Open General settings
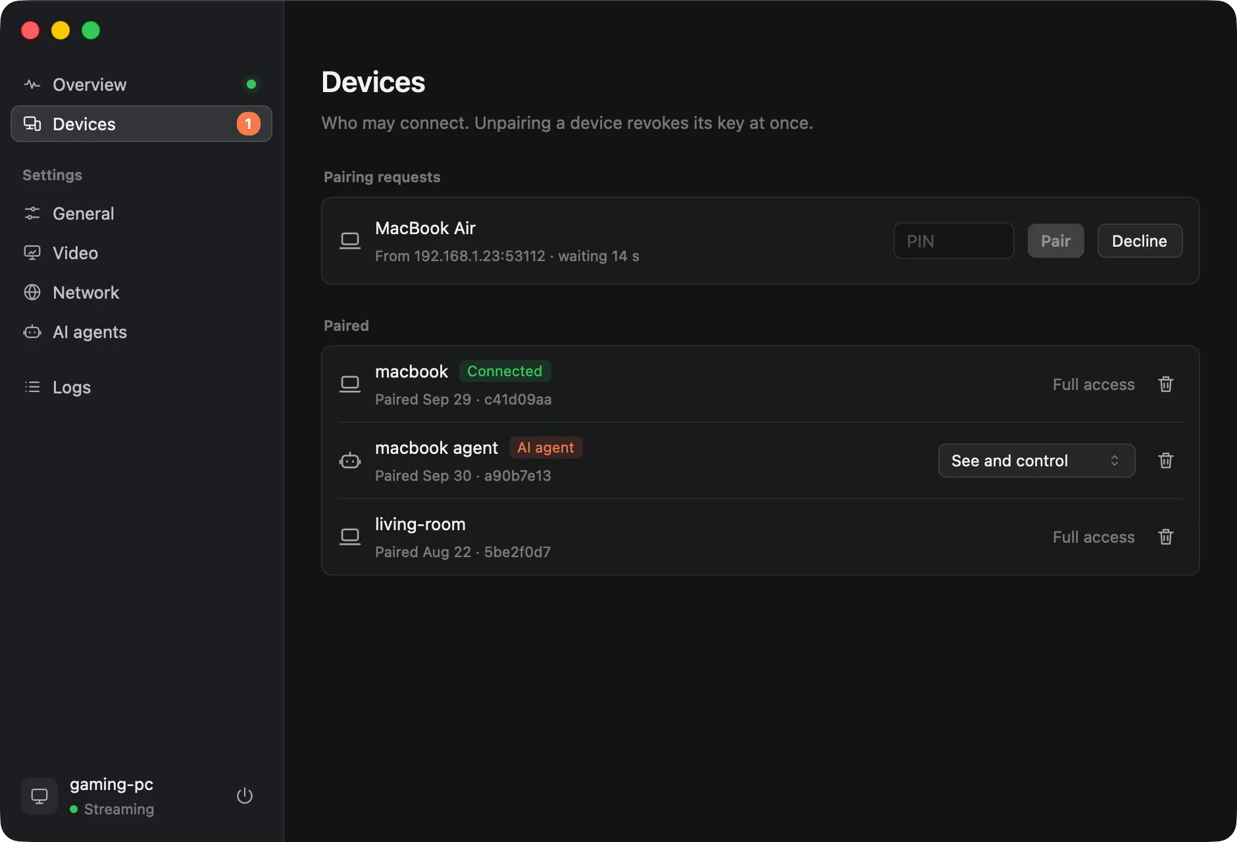1237x842 pixels. (x=141, y=213)
